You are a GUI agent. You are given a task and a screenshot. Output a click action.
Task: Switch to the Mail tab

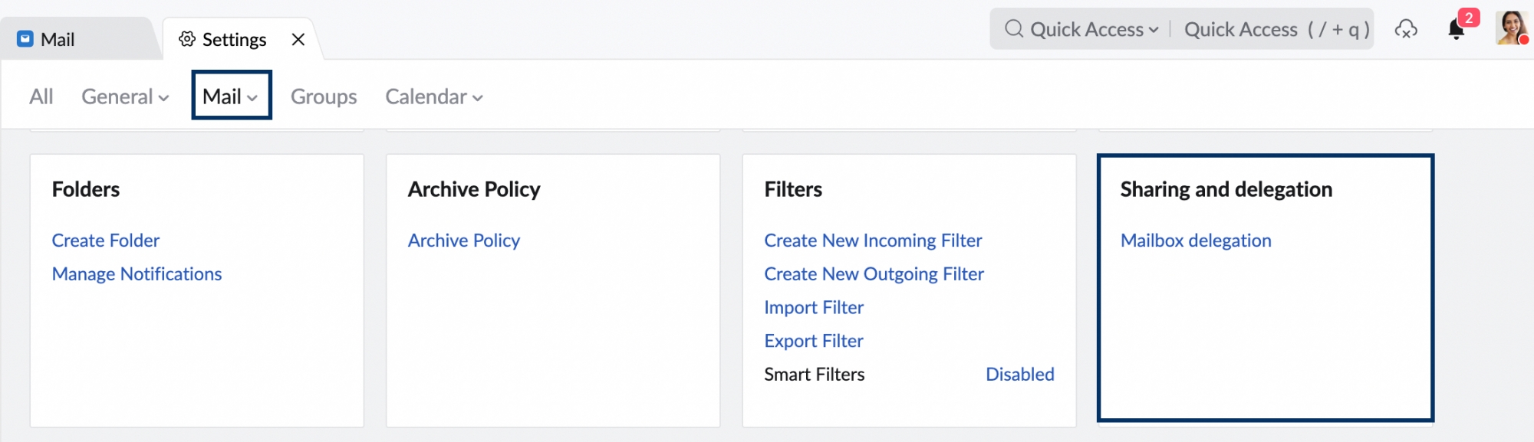point(46,39)
